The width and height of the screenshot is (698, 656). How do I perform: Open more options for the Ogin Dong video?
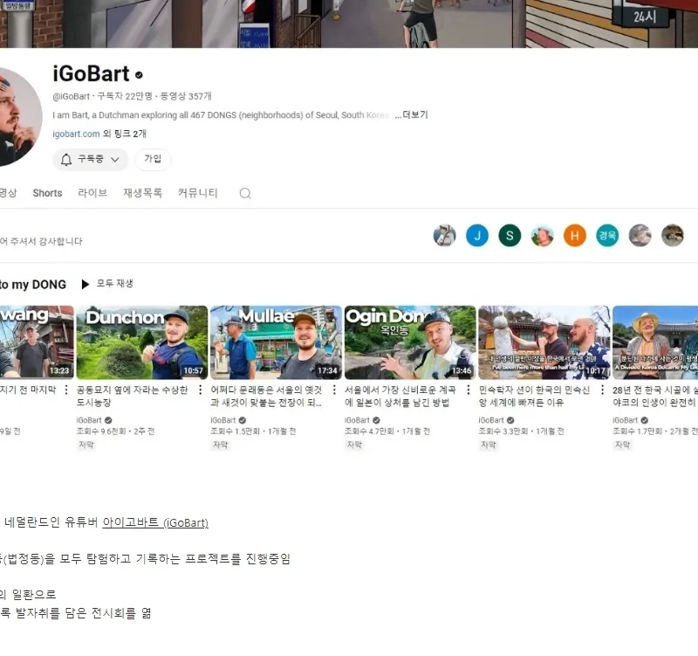(470, 390)
